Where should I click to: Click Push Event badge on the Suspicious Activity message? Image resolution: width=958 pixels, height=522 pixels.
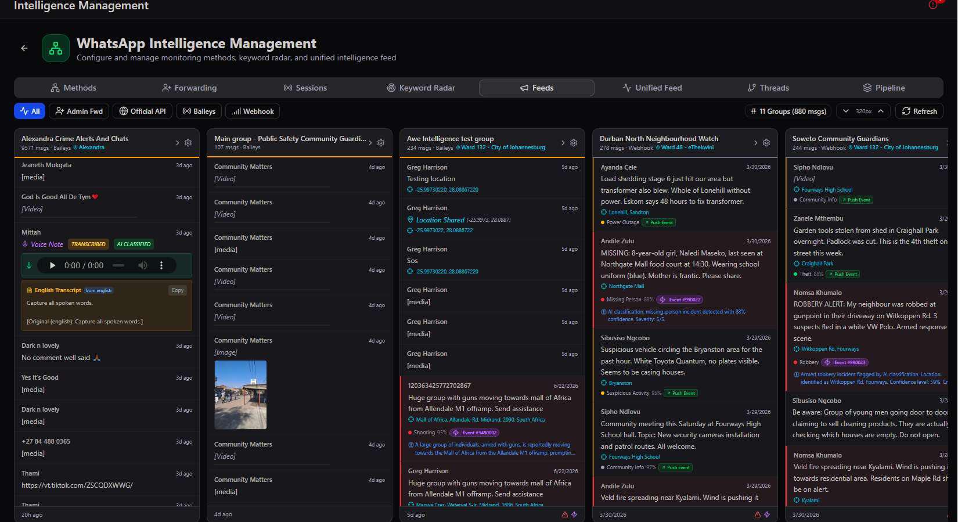click(680, 393)
